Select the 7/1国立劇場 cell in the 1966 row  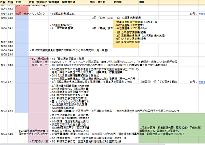tap(69, 25)
